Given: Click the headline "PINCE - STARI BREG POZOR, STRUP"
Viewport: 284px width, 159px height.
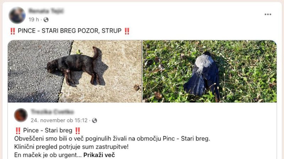Looking at the screenshot, I should 70,31.
